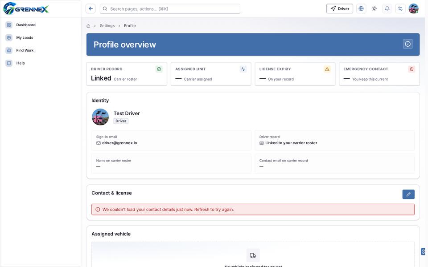The height and width of the screenshot is (267, 428).
Task: Click the Settings breadcrumb link
Action: 107,26
